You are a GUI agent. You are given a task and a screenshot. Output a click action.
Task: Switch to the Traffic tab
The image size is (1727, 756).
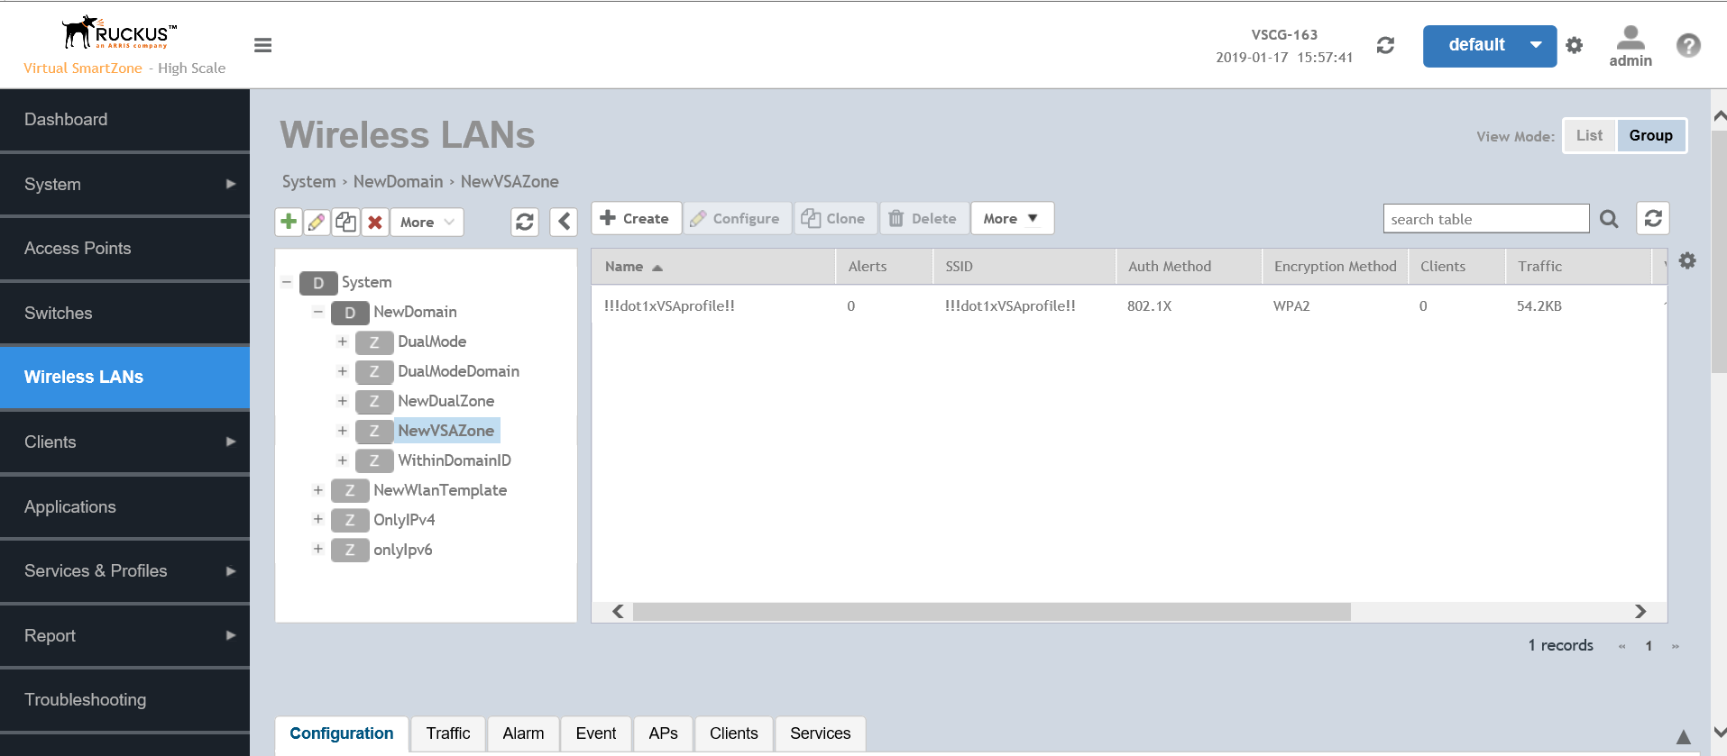[x=448, y=733]
